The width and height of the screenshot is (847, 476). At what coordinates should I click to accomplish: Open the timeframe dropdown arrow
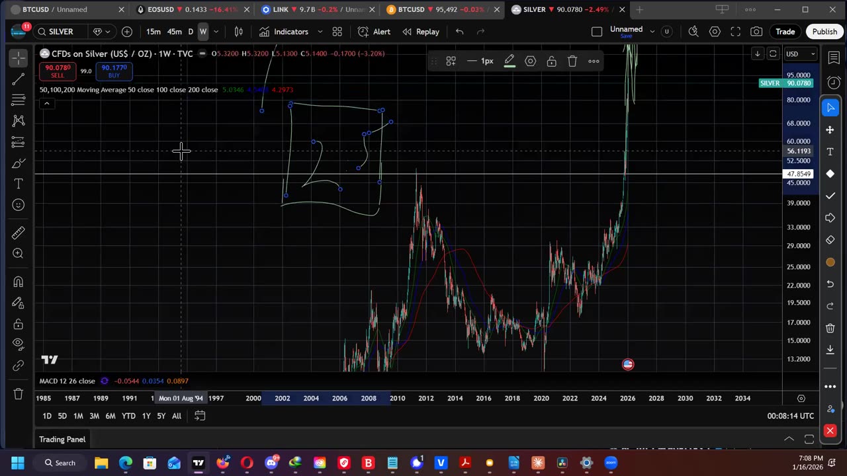(216, 32)
